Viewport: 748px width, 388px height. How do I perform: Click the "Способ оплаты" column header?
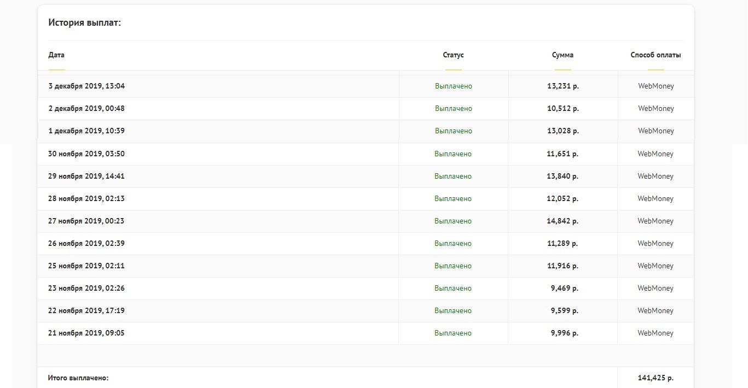click(656, 55)
